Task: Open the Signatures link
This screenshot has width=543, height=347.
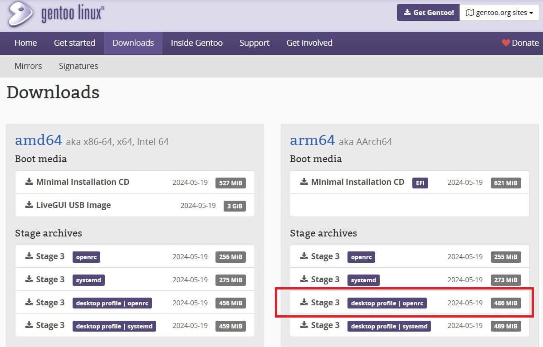Action: point(78,66)
